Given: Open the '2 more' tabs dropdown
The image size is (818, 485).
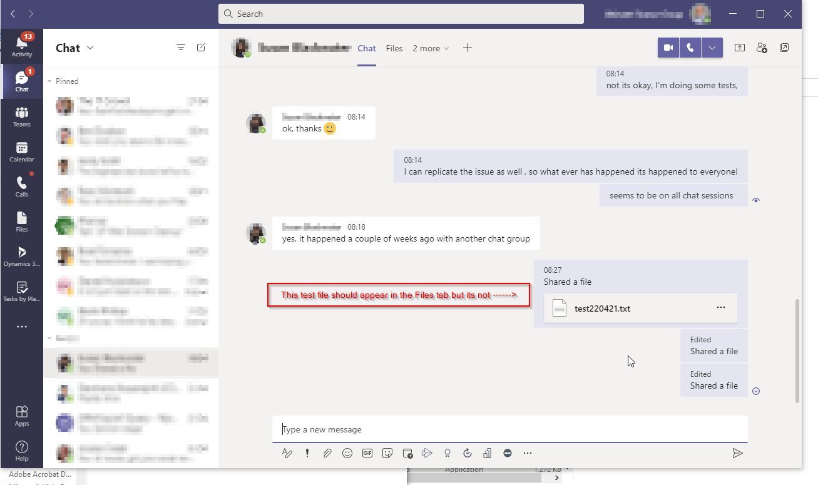Looking at the screenshot, I should pyautogui.click(x=431, y=48).
